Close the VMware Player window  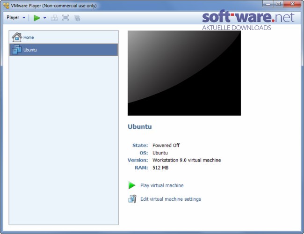292,4
